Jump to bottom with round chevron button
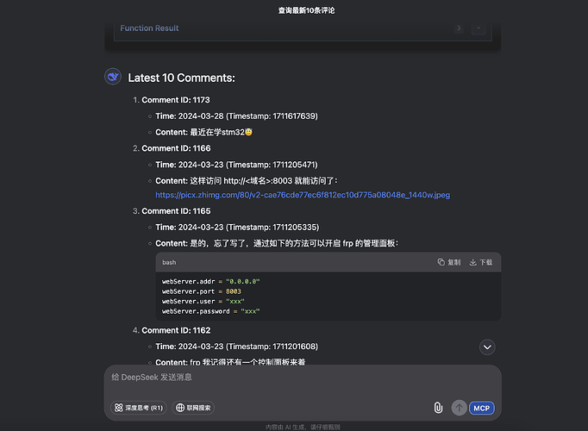Screen dimensions: 588x431 487,347
